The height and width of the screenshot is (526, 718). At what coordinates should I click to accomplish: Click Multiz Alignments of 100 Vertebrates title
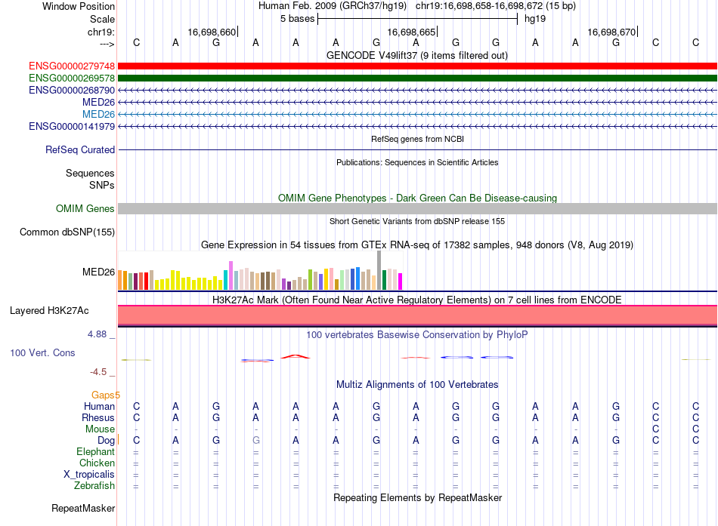(417, 385)
